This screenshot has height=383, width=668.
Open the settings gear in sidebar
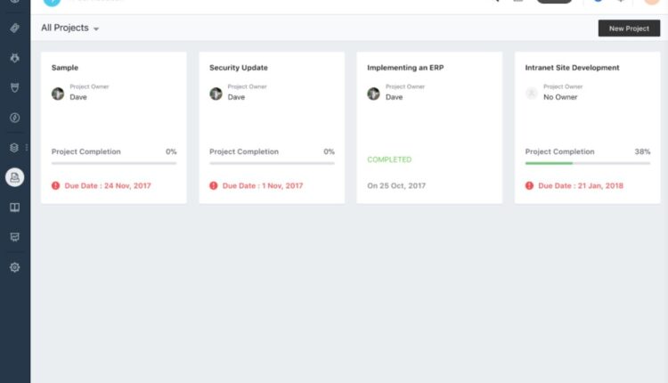(14, 267)
